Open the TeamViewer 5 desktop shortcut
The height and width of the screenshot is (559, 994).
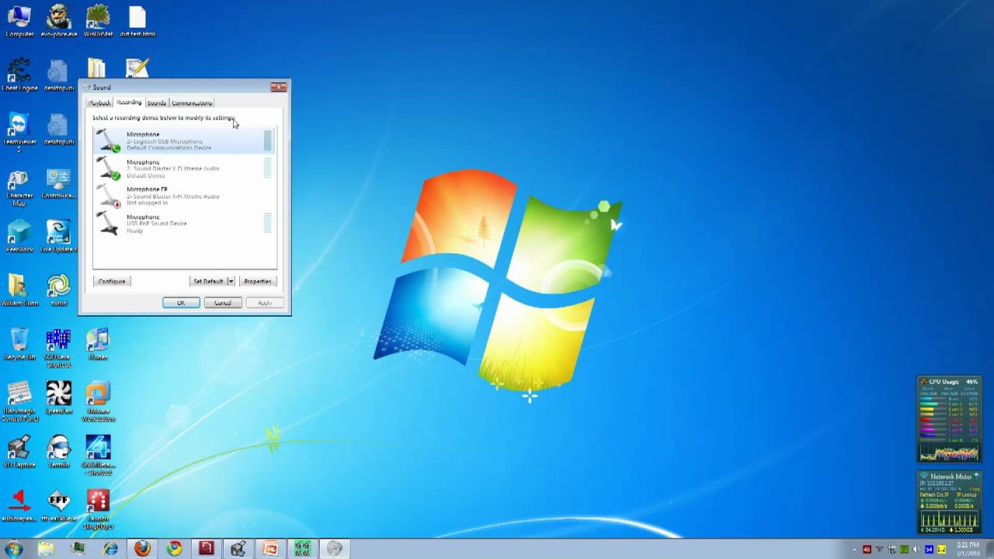[19, 132]
